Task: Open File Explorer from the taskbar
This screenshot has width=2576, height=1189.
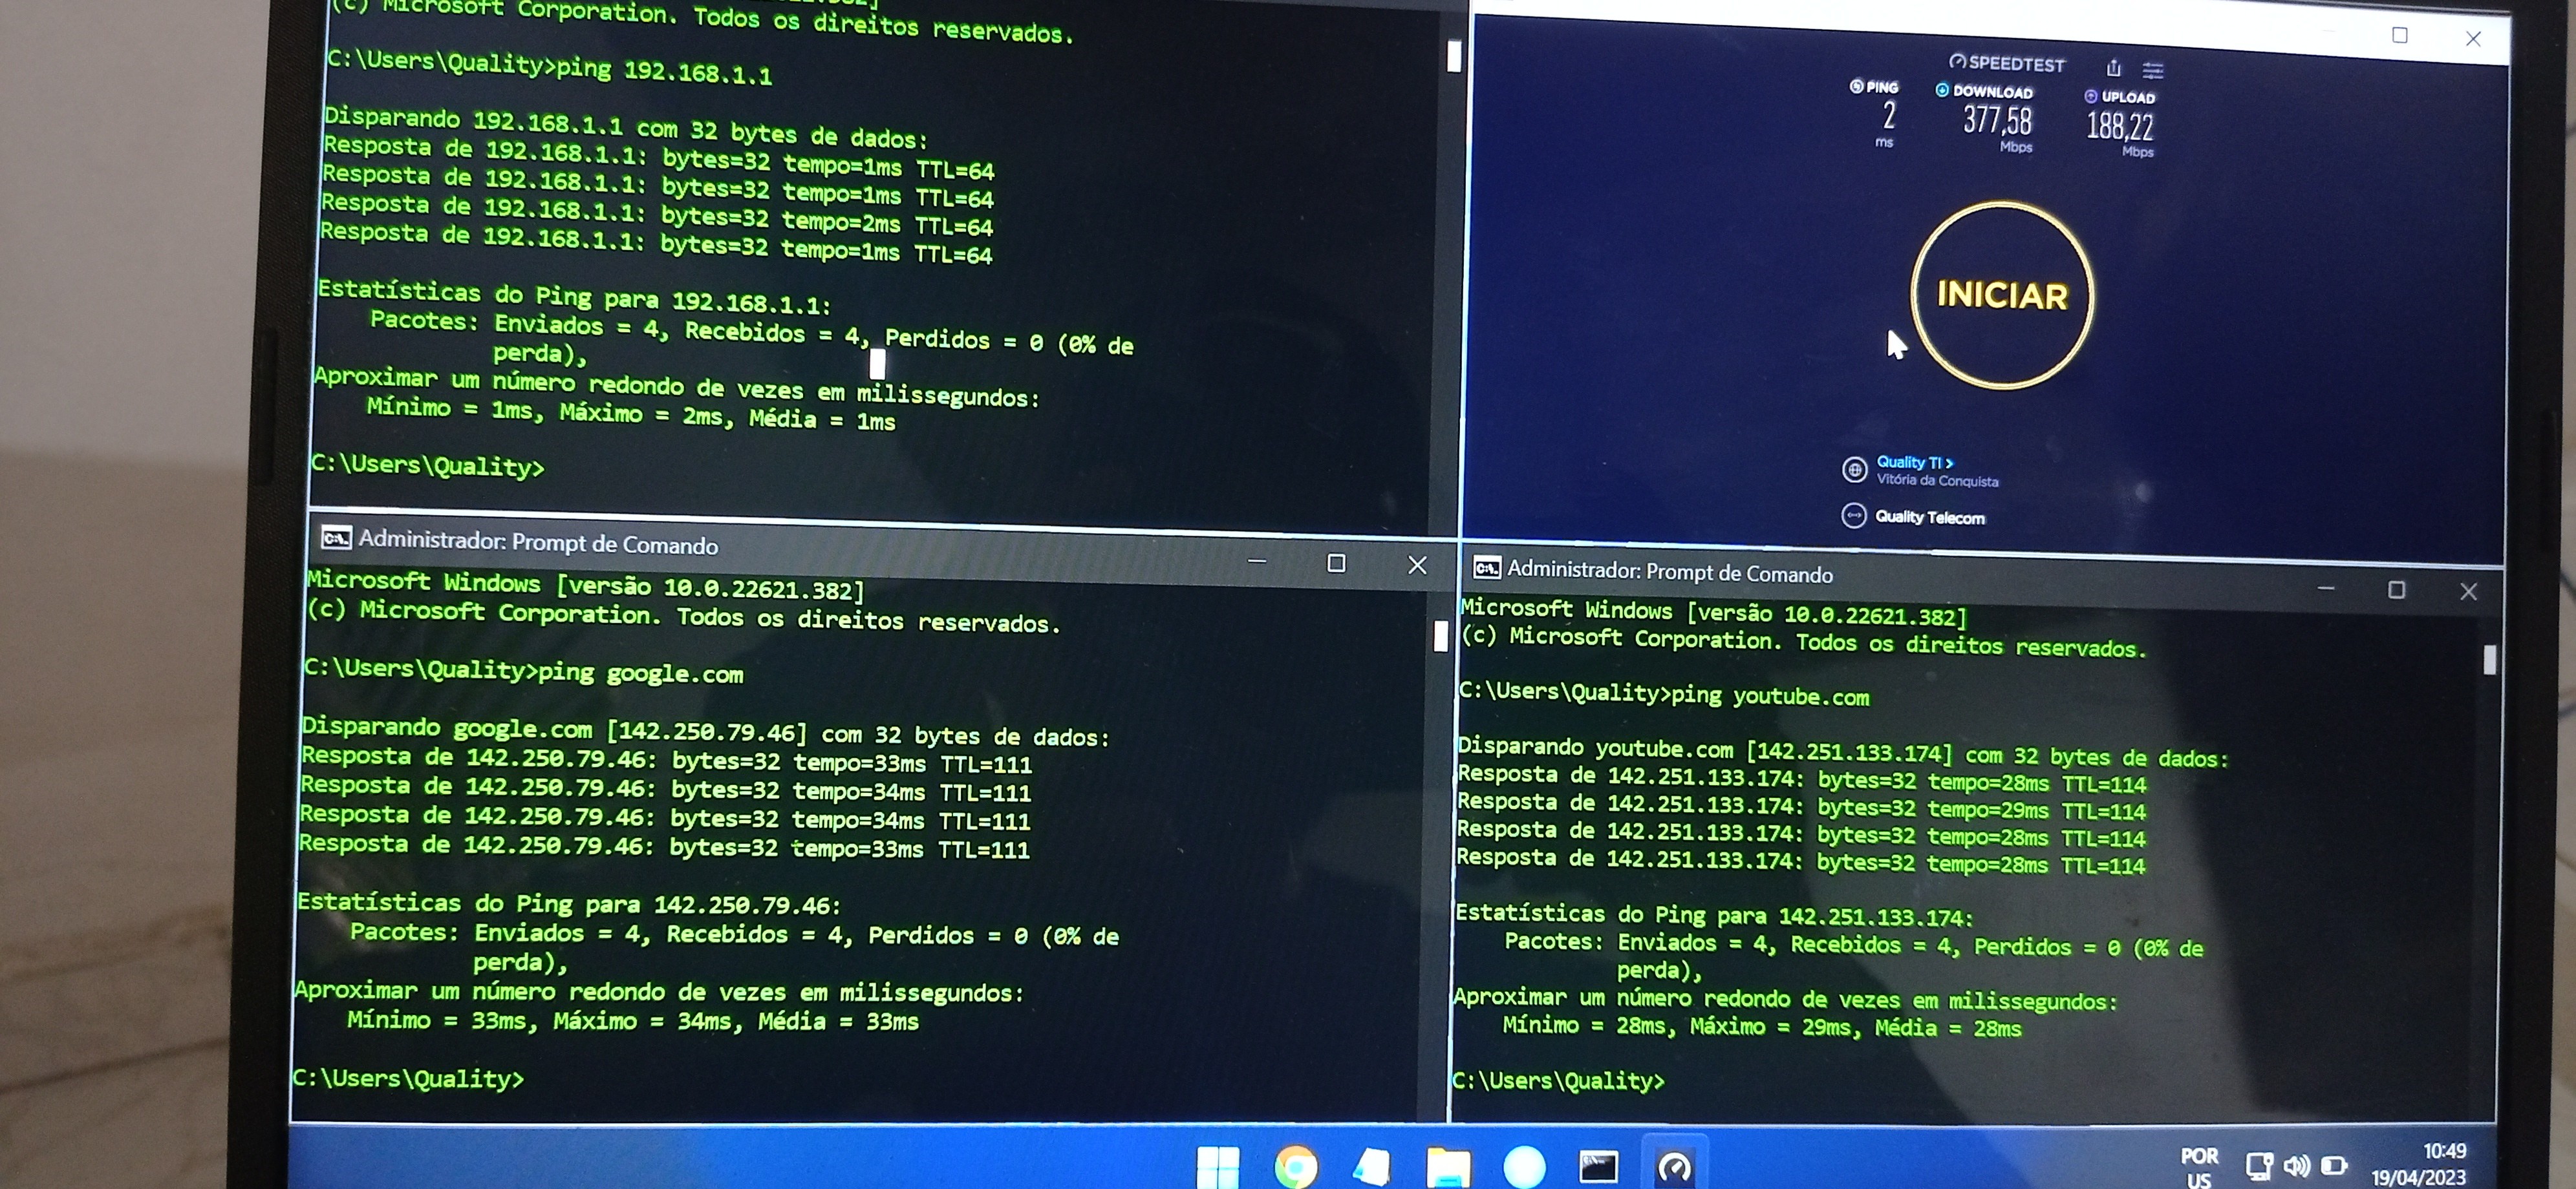Action: tap(1448, 1166)
